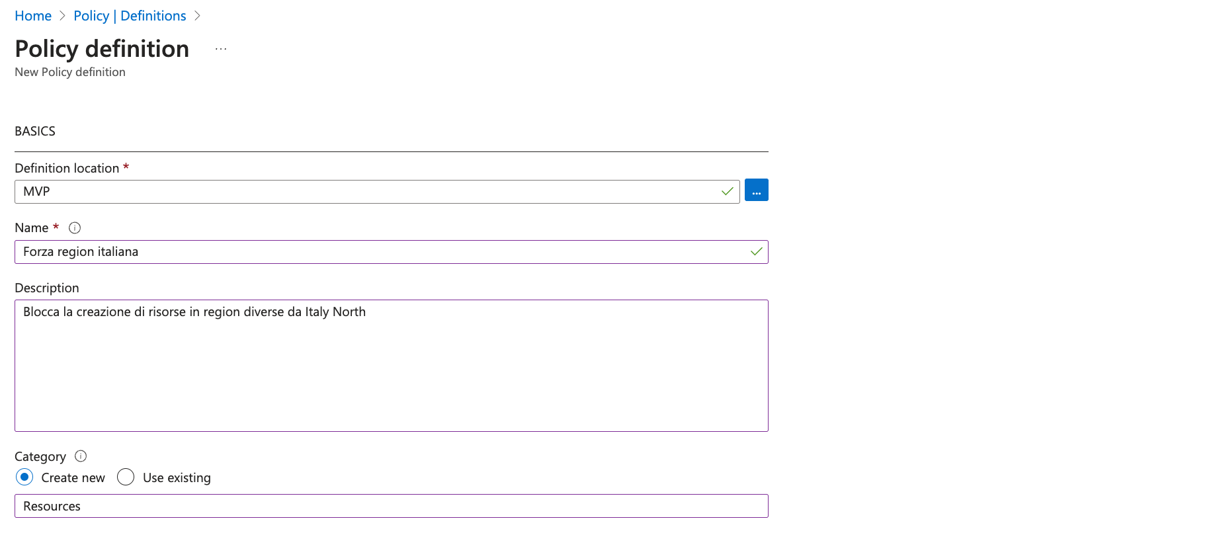Click the Home breadcrumb link
The height and width of the screenshot is (535, 1215).
33,16
